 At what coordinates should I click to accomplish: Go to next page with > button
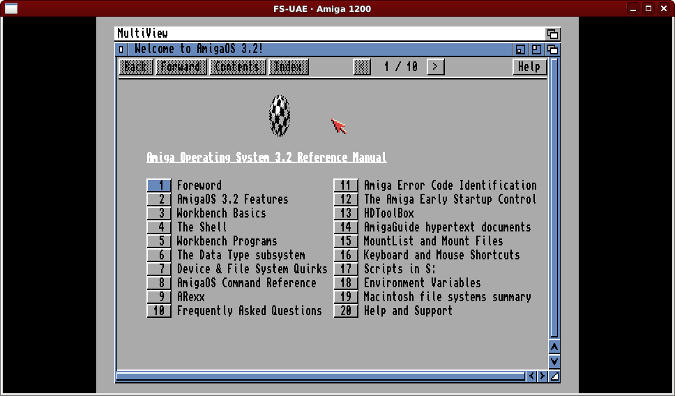point(435,67)
